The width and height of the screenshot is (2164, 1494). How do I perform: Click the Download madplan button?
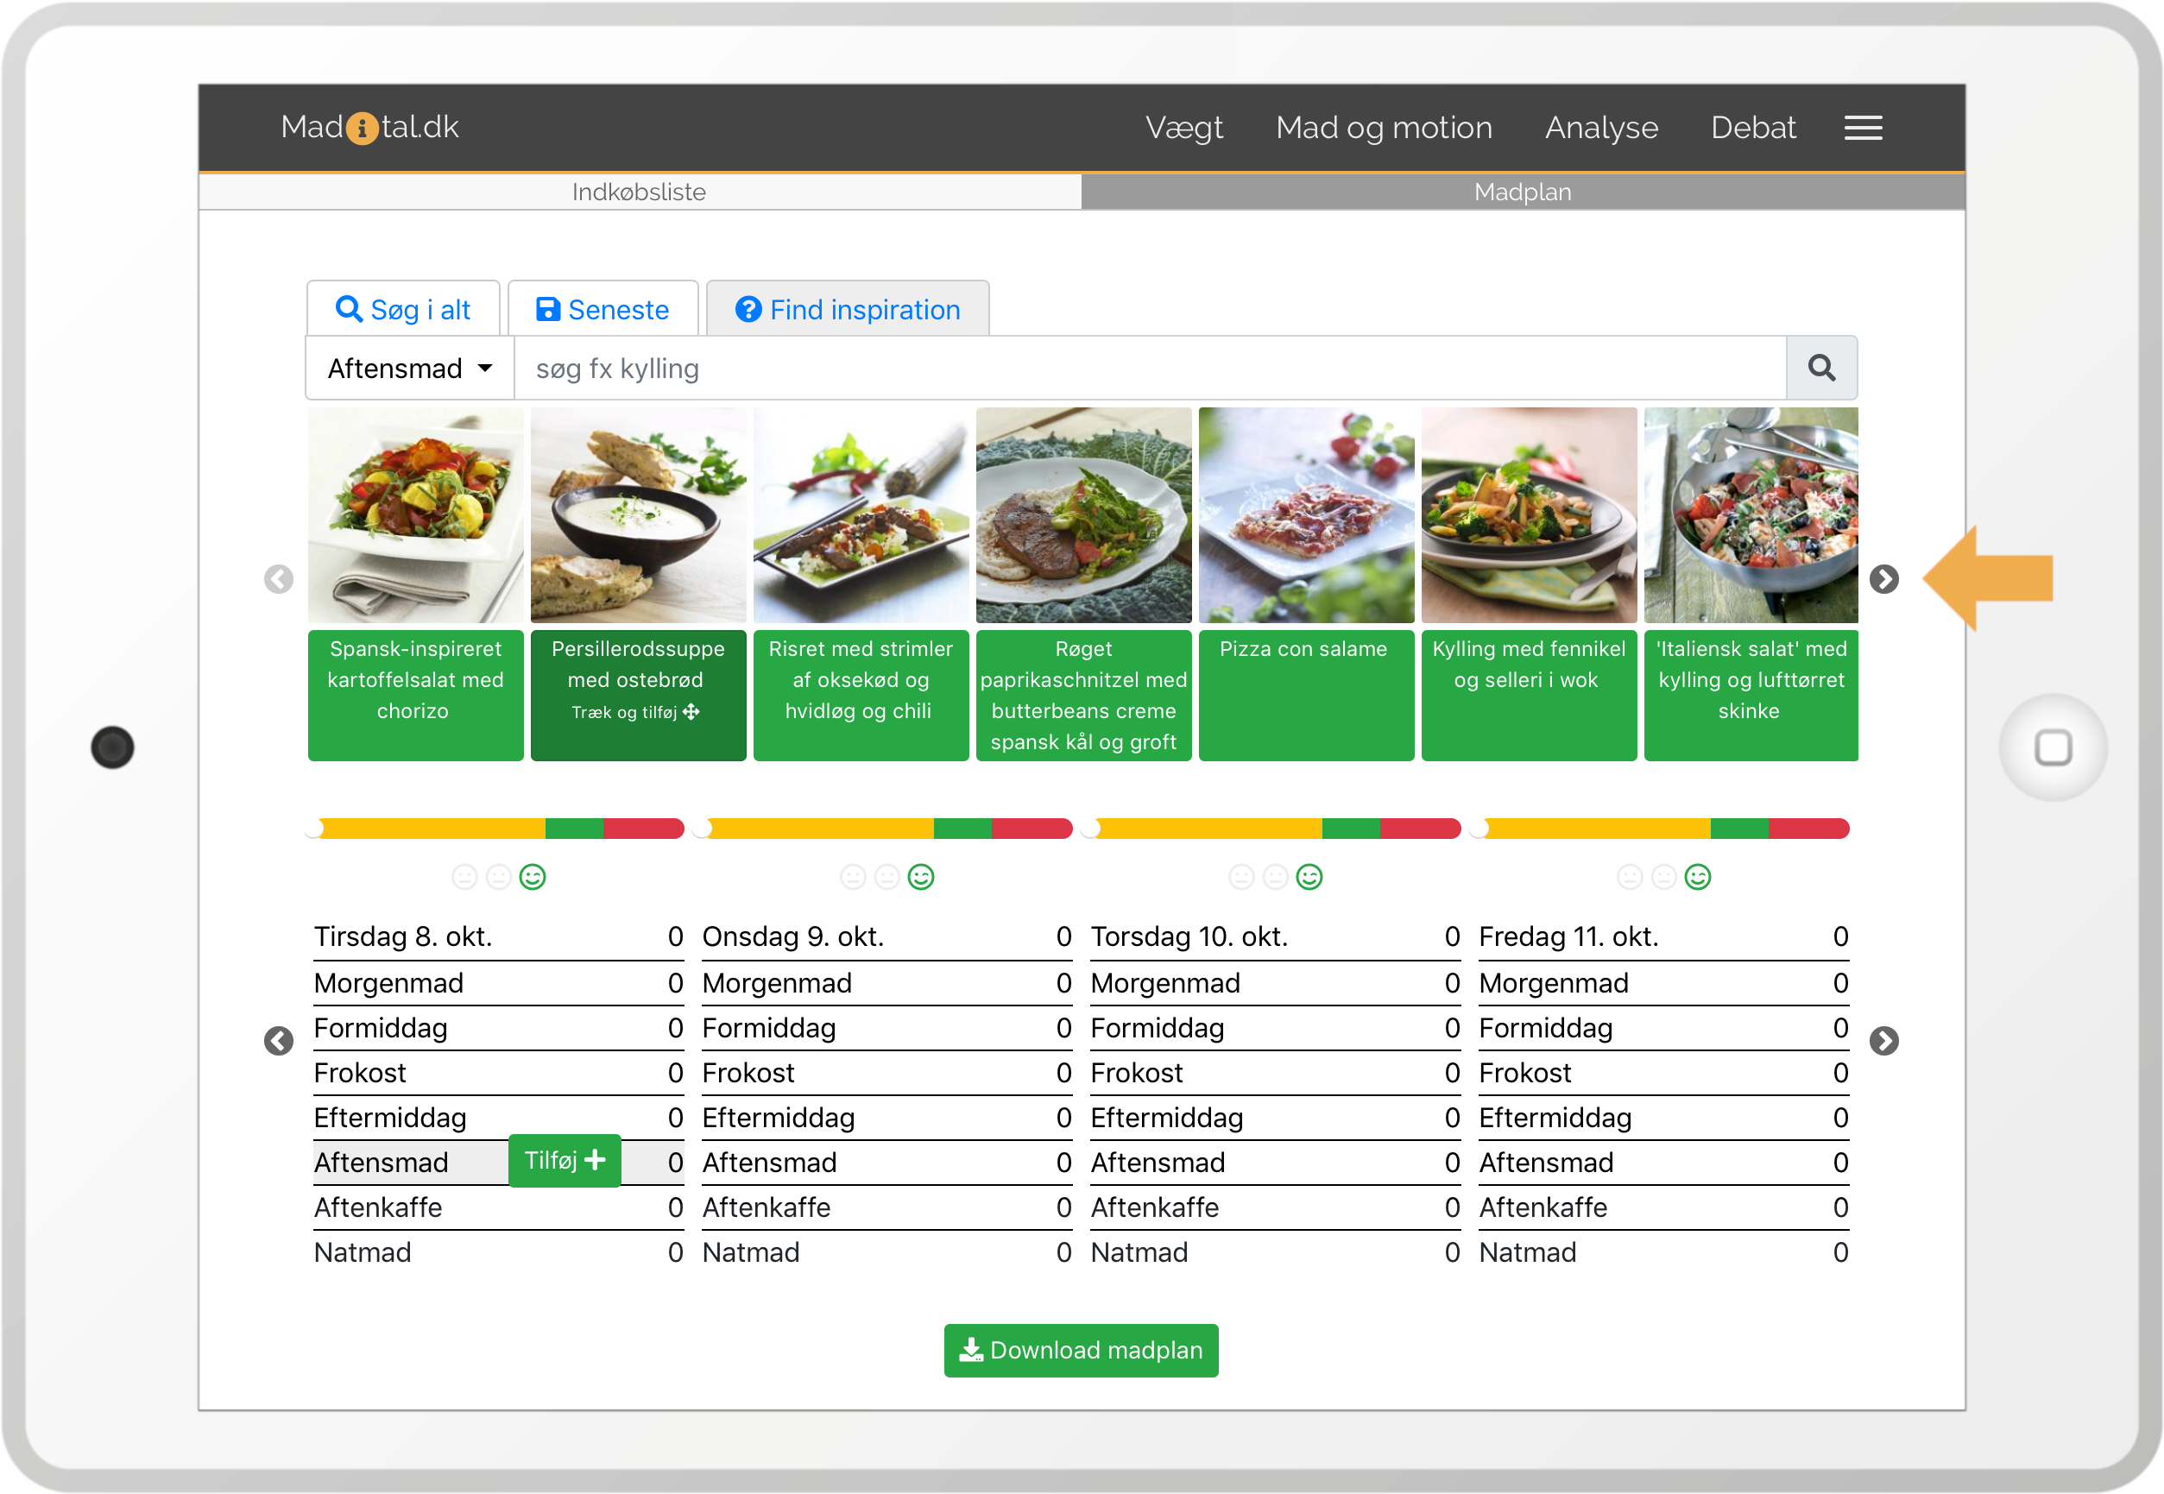(x=1081, y=1350)
